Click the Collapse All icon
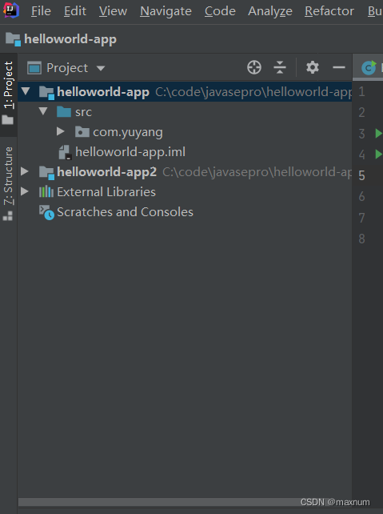The width and height of the screenshot is (383, 514). (x=280, y=67)
